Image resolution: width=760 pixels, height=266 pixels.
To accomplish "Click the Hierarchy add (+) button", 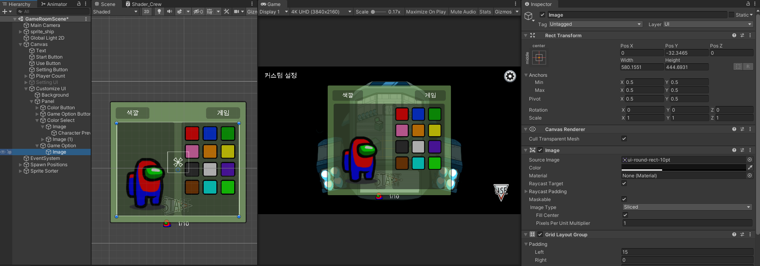I will tap(4, 11).
